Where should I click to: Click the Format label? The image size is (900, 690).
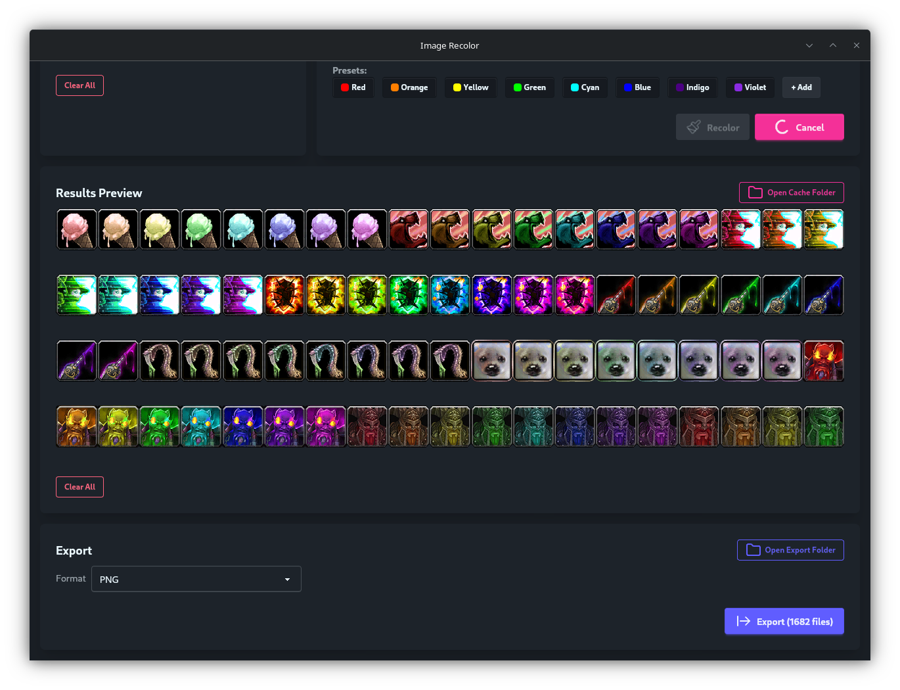click(x=71, y=578)
